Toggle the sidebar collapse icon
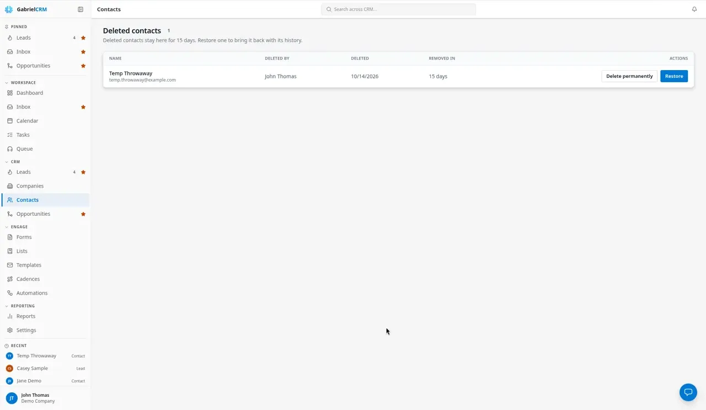 [x=81, y=9]
